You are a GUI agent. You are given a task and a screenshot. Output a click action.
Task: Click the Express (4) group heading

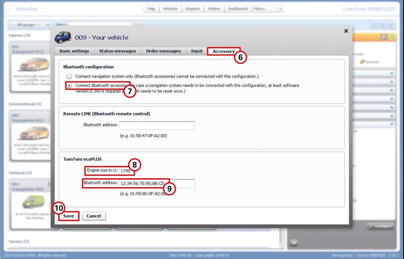coord(20,35)
